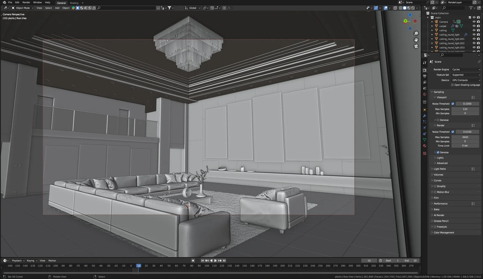This screenshot has width=483, height=279.
Task: Click the viewport camera view icon
Action: pos(416,46)
